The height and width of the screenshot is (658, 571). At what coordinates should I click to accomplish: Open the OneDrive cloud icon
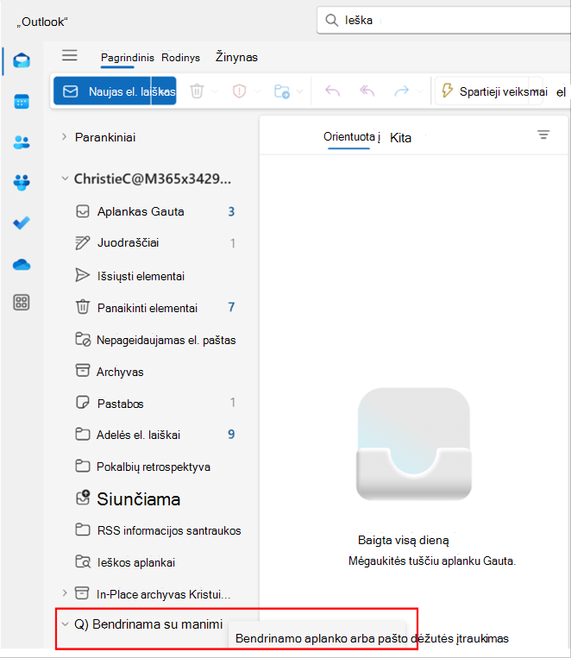22,265
